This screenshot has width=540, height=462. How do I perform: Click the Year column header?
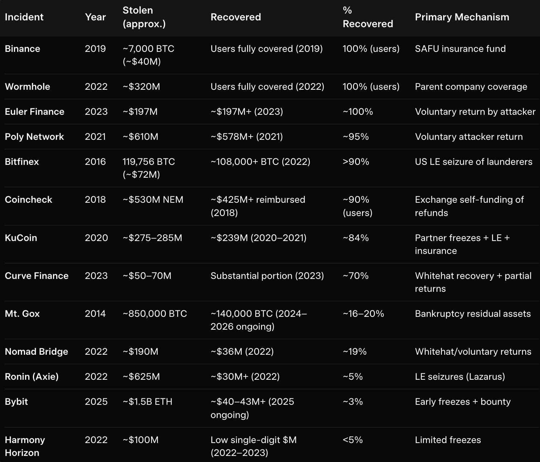(95, 17)
